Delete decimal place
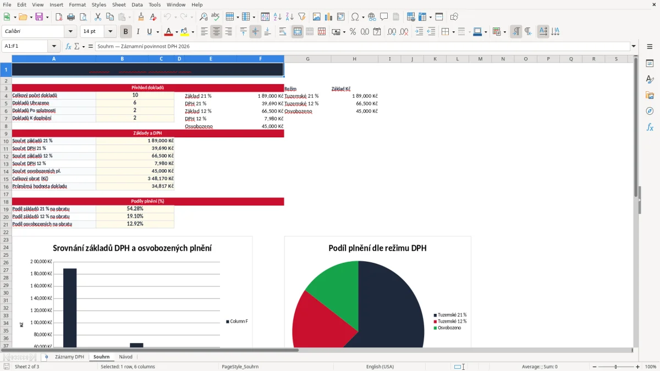The height and width of the screenshot is (371, 660). (404, 32)
